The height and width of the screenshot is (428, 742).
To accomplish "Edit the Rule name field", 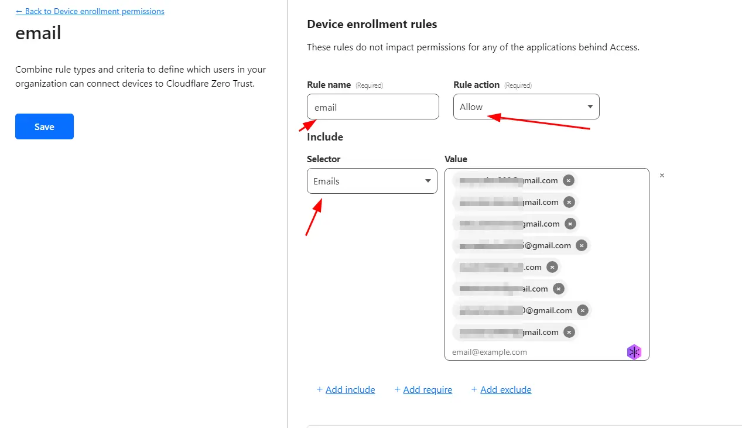I will [x=373, y=107].
